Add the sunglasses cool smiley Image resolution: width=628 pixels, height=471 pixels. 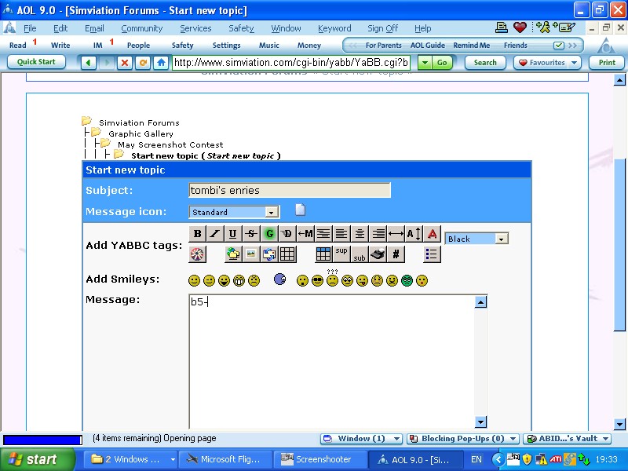[x=317, y=281]
